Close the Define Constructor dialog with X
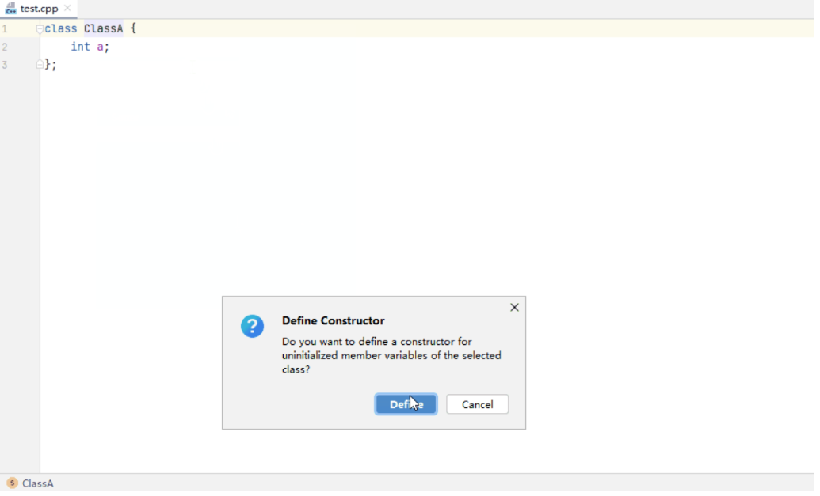The image size is (820, 496). tap(514, 308)
